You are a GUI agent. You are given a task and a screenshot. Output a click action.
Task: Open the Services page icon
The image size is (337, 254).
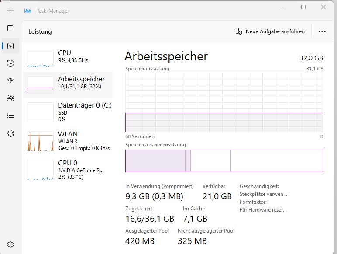(10, 133)
